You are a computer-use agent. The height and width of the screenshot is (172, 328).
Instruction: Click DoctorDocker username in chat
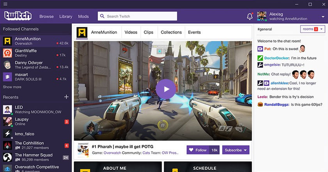277,58
